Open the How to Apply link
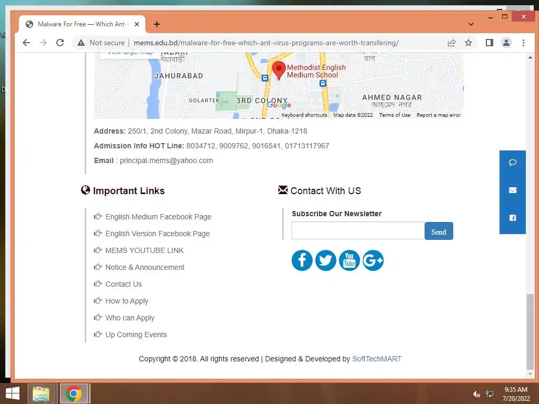Viewport: 539px width, 404px height. coord(126,301)
